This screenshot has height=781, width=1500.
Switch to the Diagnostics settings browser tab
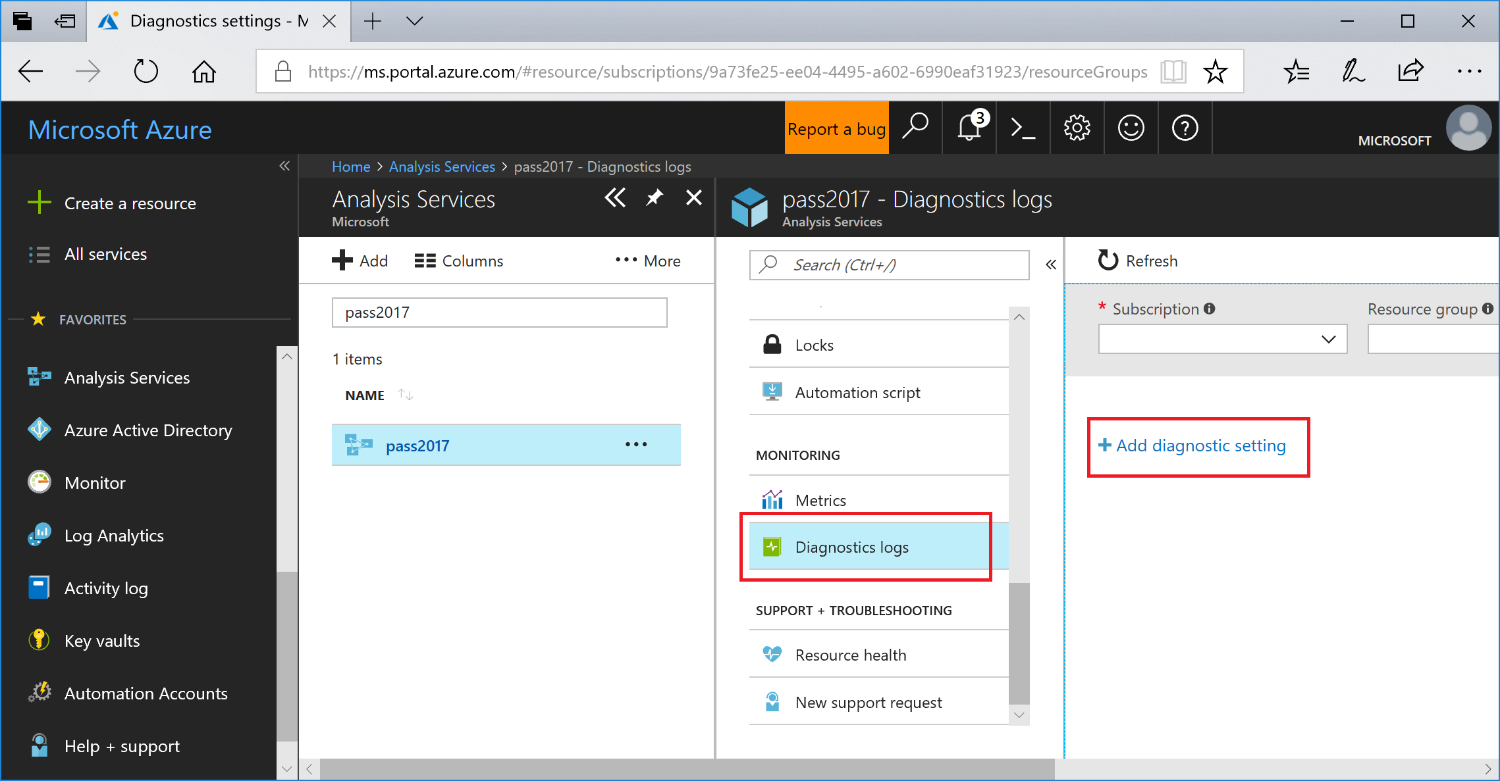pos(217,21)
